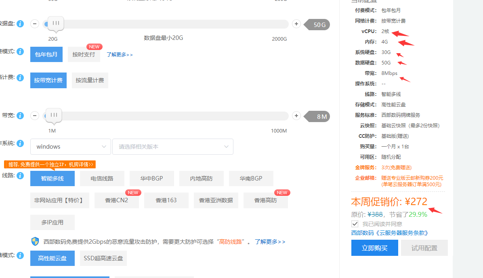The height and width of the screenshot is (278, 483).
Task: Click the shield protection icon
Action: (x=35, y=241)
